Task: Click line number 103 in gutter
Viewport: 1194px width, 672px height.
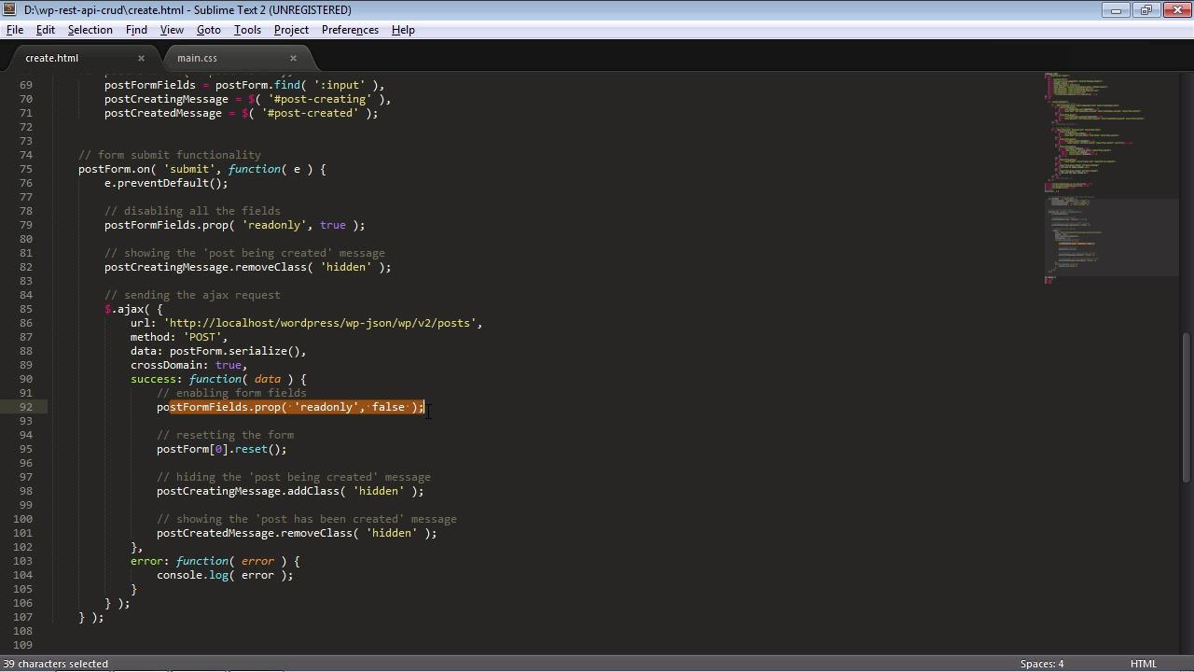Action: [22, 561]
